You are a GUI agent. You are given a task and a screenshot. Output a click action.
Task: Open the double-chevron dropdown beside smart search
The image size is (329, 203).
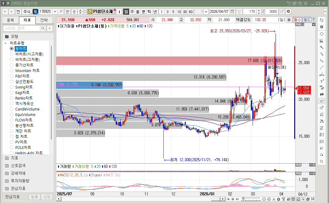(x=49, y=28)
